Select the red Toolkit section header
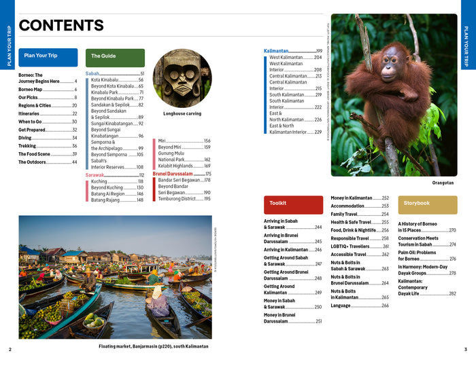Viewport: 476px width, 366px height. click(x=292, y=203)
